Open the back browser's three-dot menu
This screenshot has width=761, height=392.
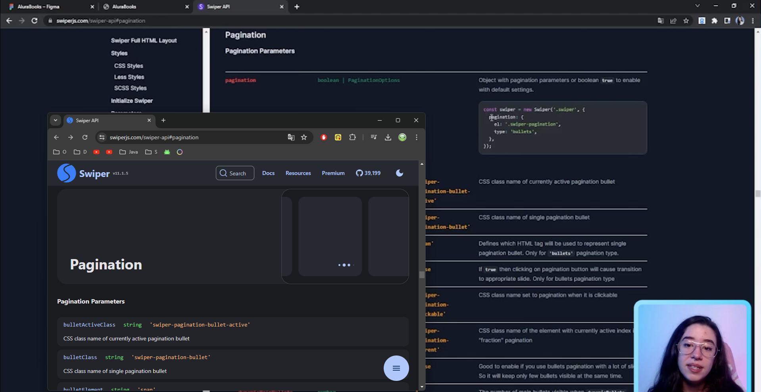[x=753, y=21]
